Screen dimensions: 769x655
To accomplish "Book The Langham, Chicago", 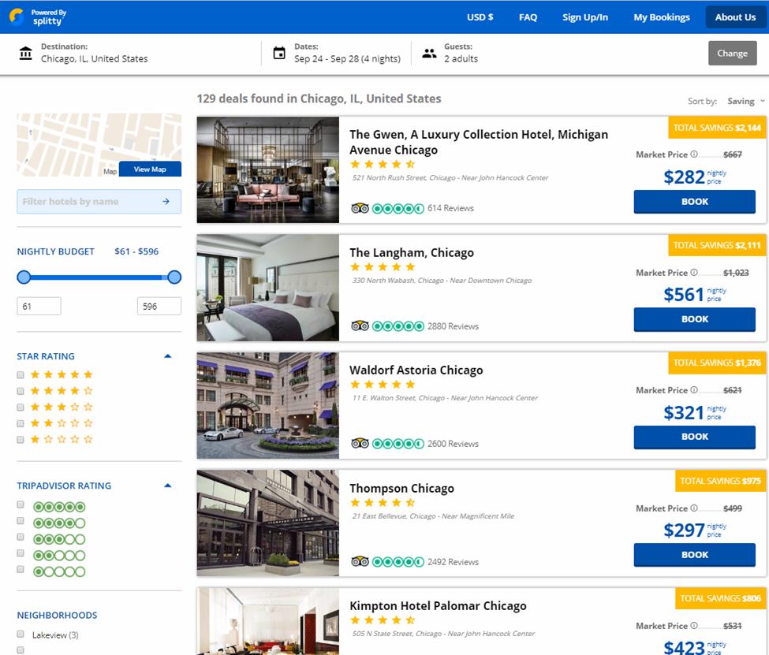I will click(694, 319).
